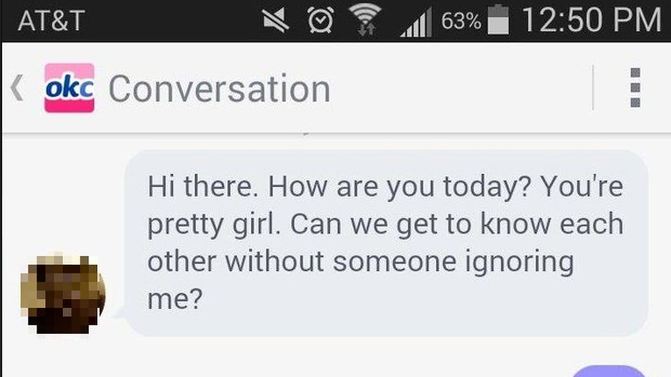Select the received gray message bubble
The width and height of the screenshot is (671, 377).
click(x=386, y=243)
